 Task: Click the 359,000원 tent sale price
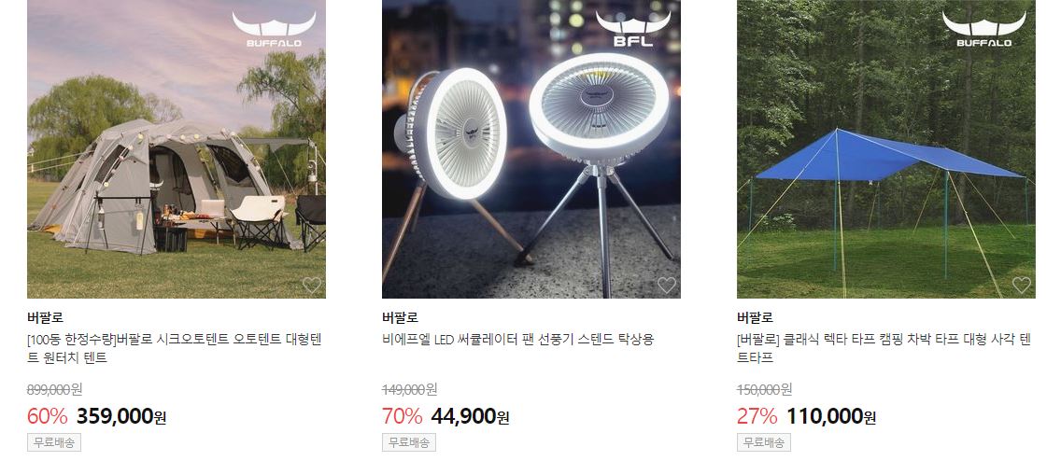121,416
